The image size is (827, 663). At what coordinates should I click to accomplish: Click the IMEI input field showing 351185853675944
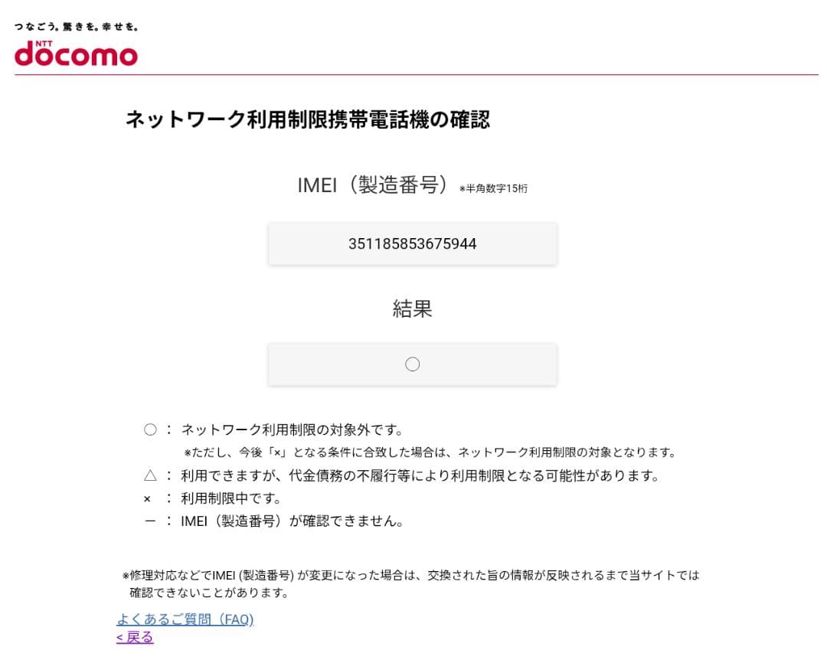tap(413, 243)
